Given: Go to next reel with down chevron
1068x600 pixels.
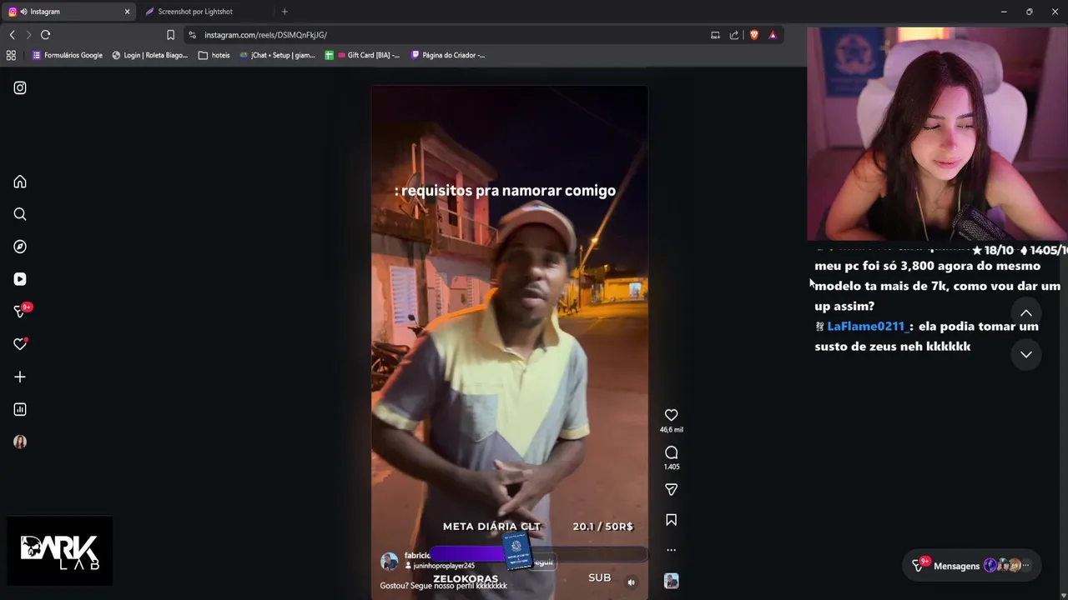Looking at the screenshot, I should point(1026,354).
